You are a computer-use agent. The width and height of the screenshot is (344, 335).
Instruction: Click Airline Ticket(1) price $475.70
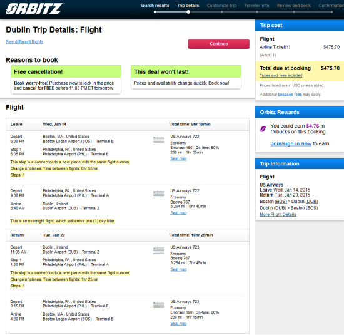331,47
